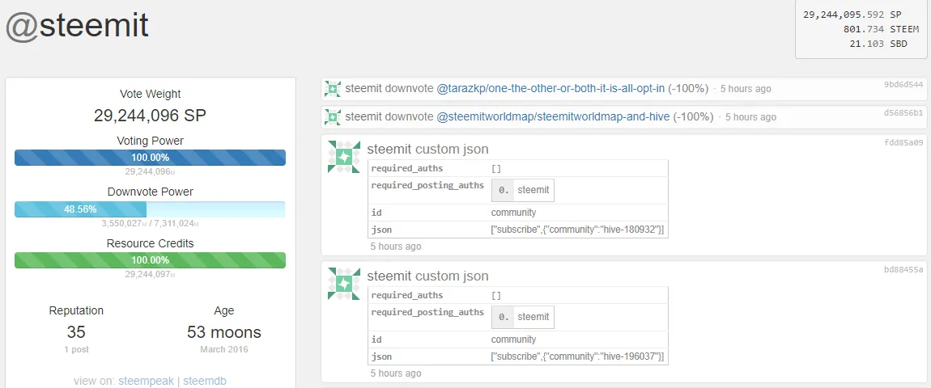Click the json value containing hive-180932
Viewport: 931px width, 388px height.
tap(577, 229)
